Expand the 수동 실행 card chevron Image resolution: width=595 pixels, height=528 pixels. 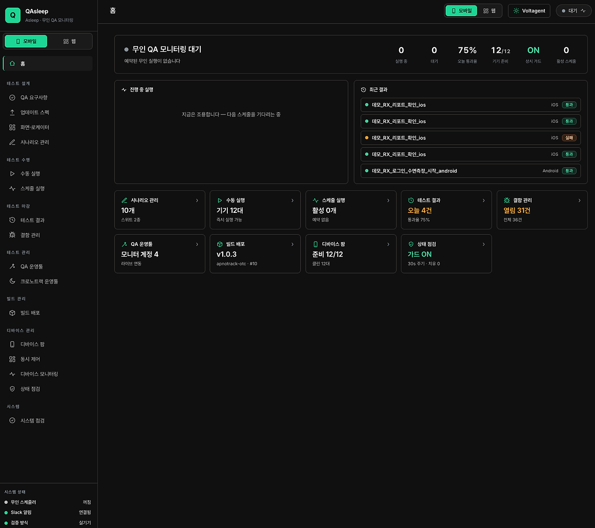click(292, 200)
